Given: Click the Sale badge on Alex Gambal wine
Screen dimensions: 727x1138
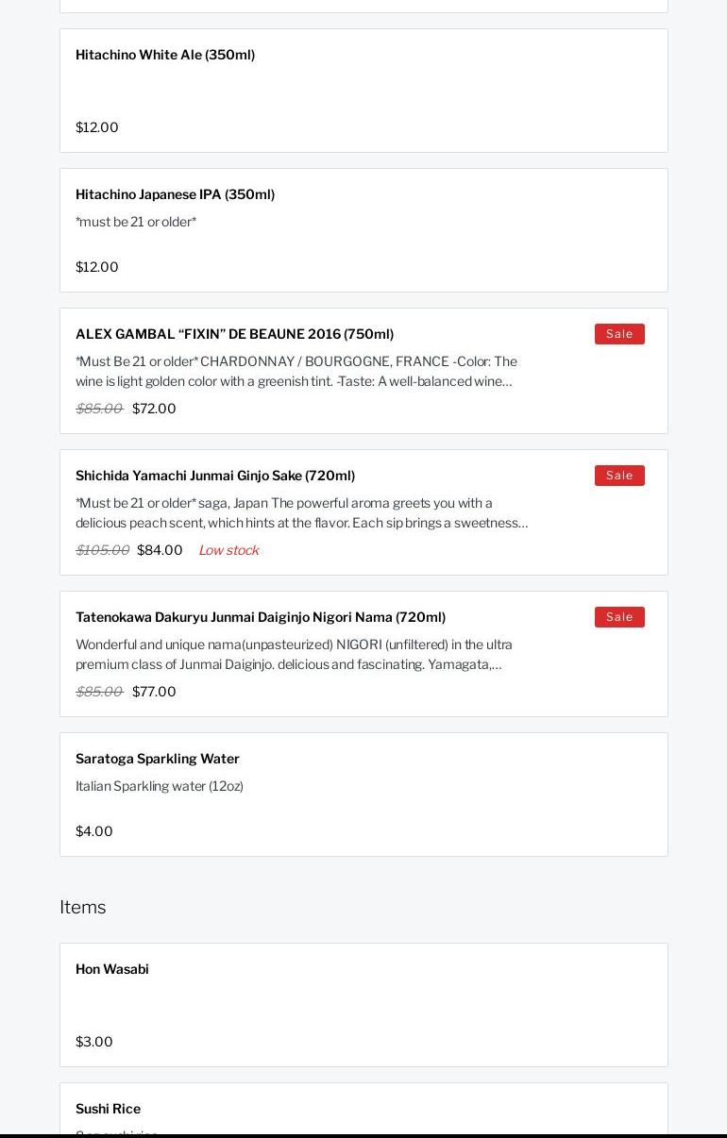Looking at the screenshot, I should pyautogui.click(x=619, y=334).
